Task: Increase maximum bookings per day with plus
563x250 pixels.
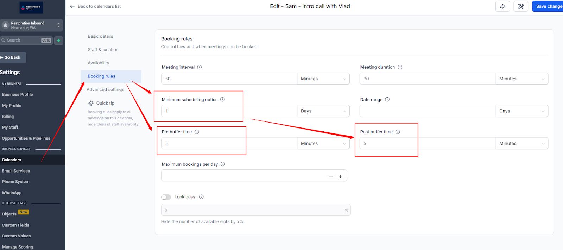Action: click(340, 176)
